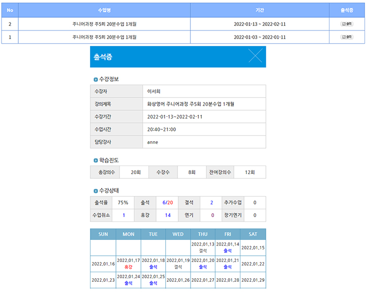
Task: Click the 수강상태 section bullet icon
Action: pyautogui.click(x=95, y=191)
